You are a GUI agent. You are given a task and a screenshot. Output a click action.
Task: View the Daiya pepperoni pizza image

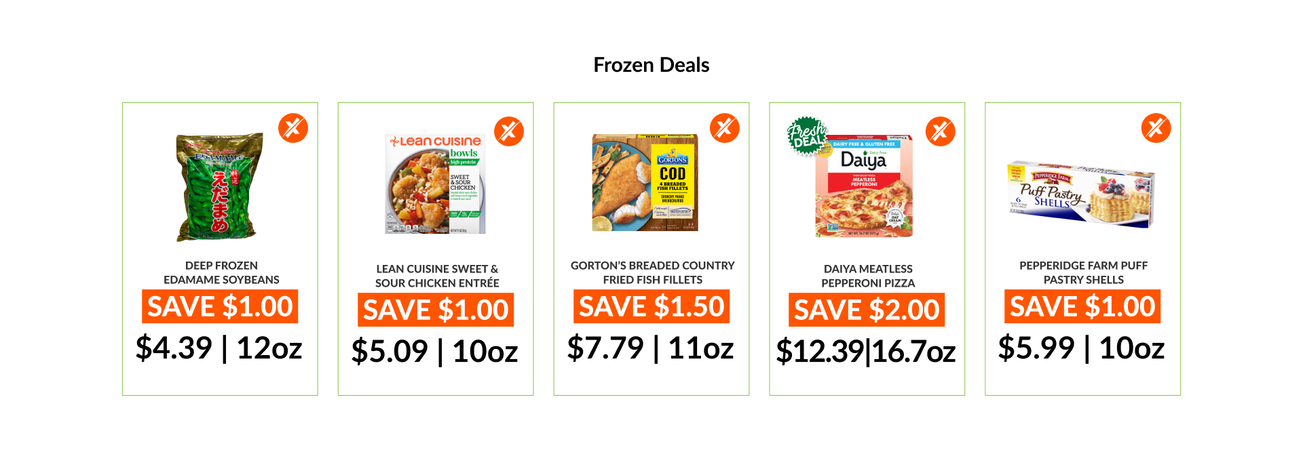(x=864, y=187)
